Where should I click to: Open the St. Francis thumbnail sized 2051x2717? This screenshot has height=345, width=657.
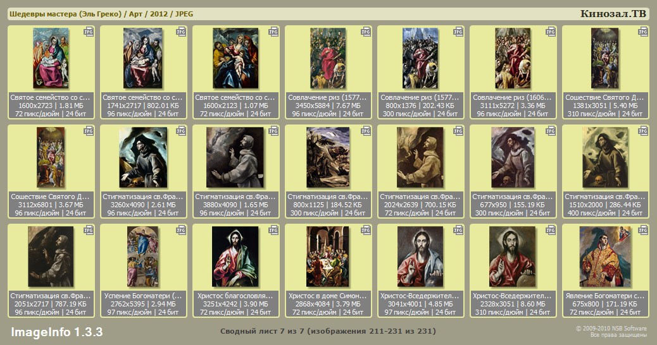[x=51, y=256]
